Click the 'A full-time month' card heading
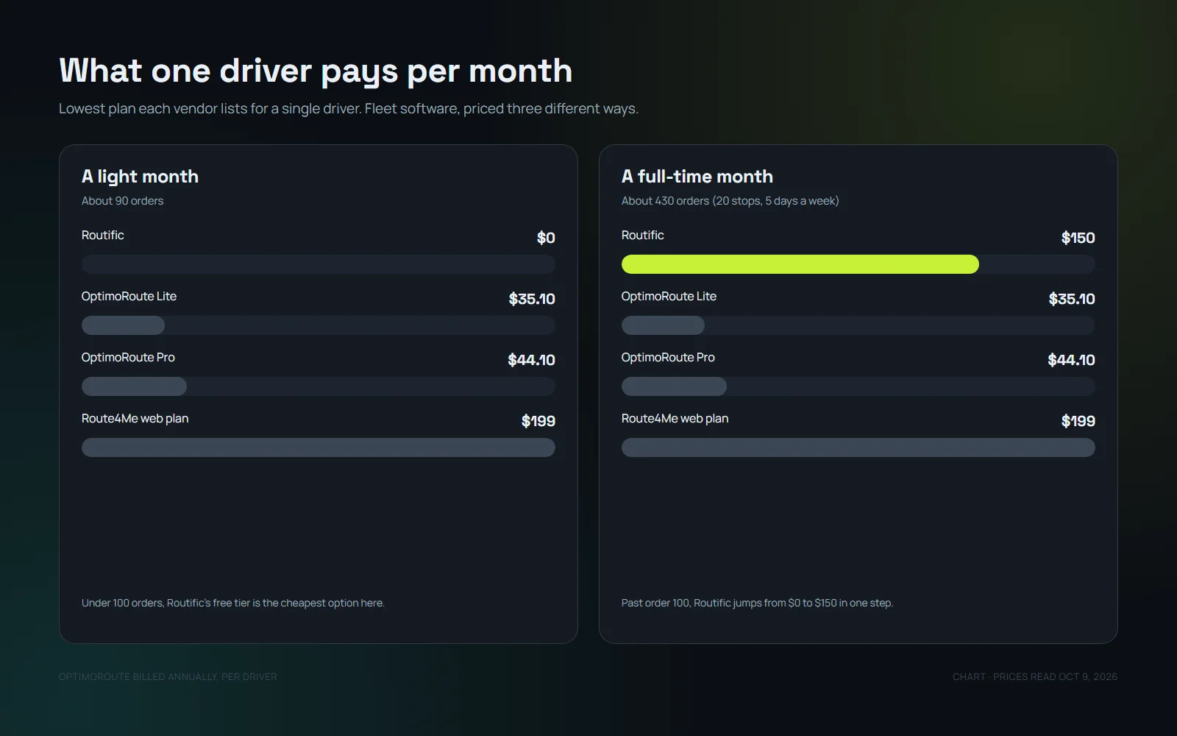 [697, 177]
